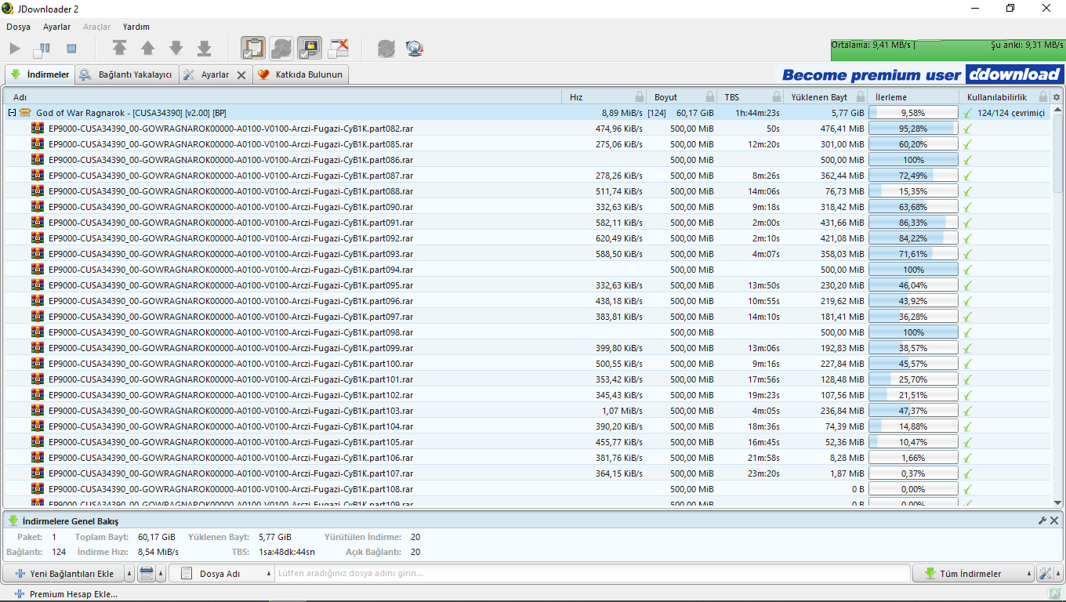Click the green speed meter graph
The image size is (1066, 602).
(947, 50)
